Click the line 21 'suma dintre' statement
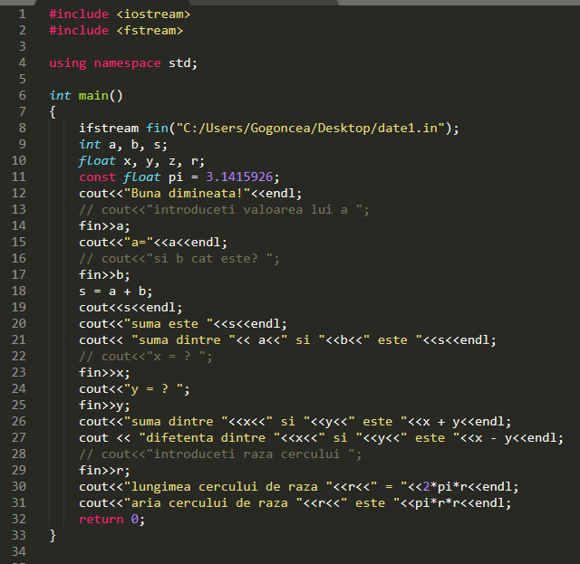 (x=287, y=340)
